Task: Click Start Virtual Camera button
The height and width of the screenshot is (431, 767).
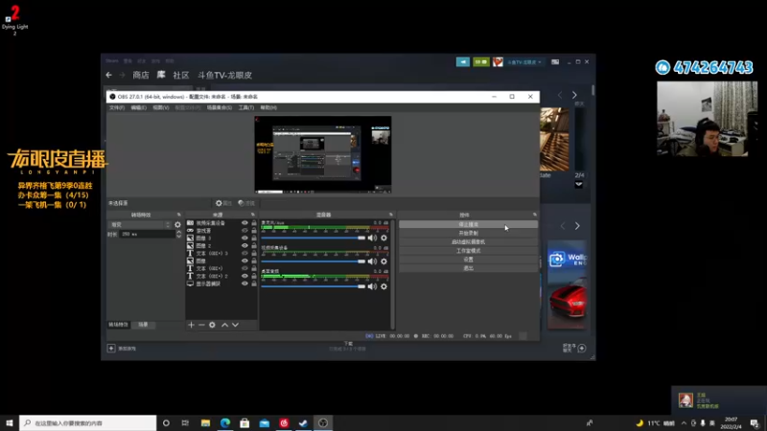Action: click(468, 242)
